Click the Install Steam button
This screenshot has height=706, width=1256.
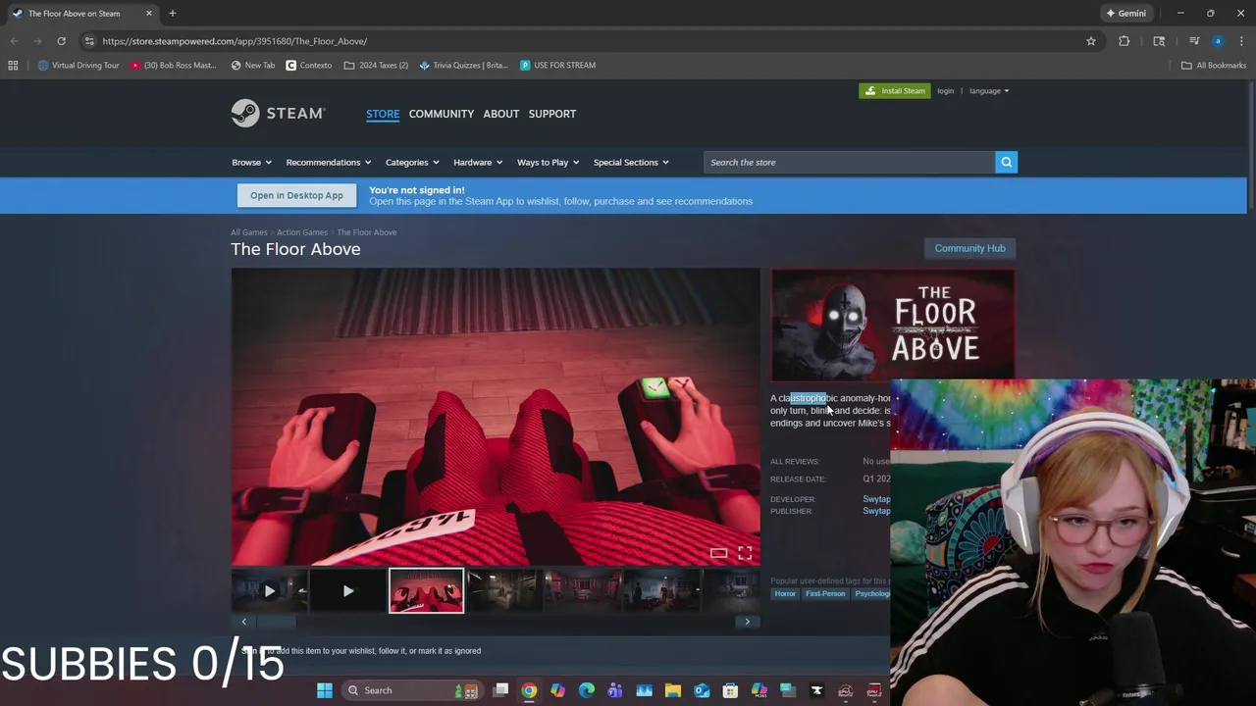894,91
